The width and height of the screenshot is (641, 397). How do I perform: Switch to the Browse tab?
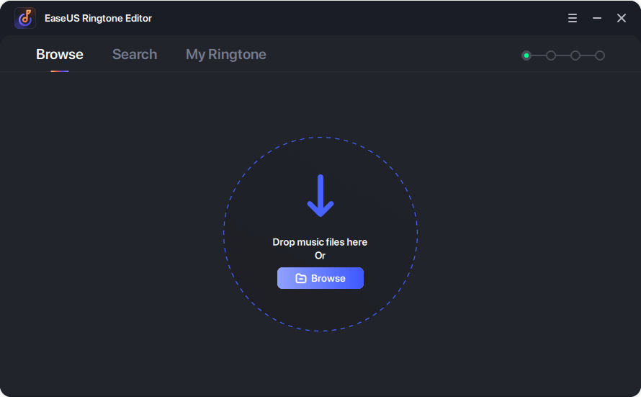60,55
